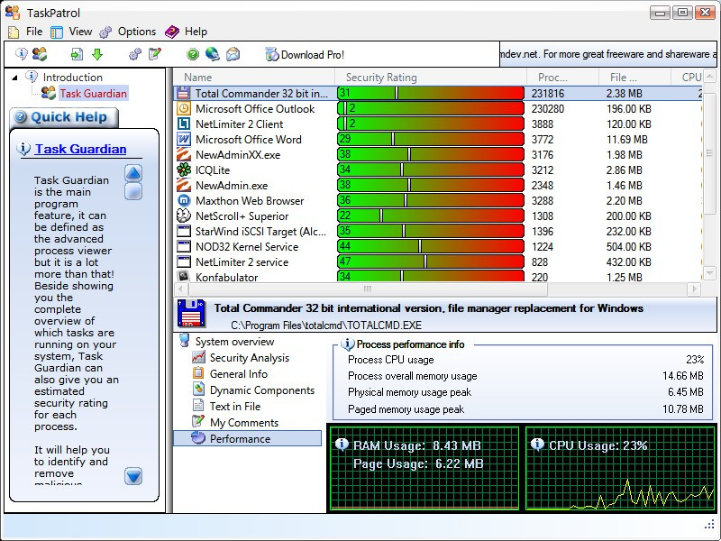The height and width of the screenshot is (541, 721).
Task: Click the large Total Commander floppy icon
Action: tap(191, 313)
